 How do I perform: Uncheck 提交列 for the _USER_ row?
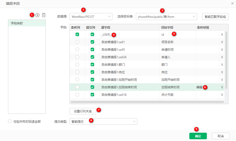pos(92,34)
